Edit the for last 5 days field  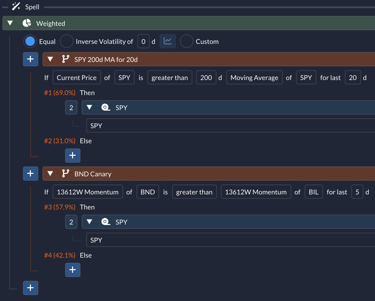(357, 192)
